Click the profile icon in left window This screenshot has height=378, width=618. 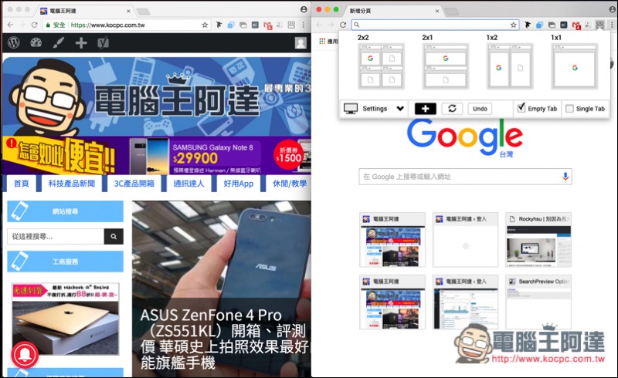(x=304, y=9)
